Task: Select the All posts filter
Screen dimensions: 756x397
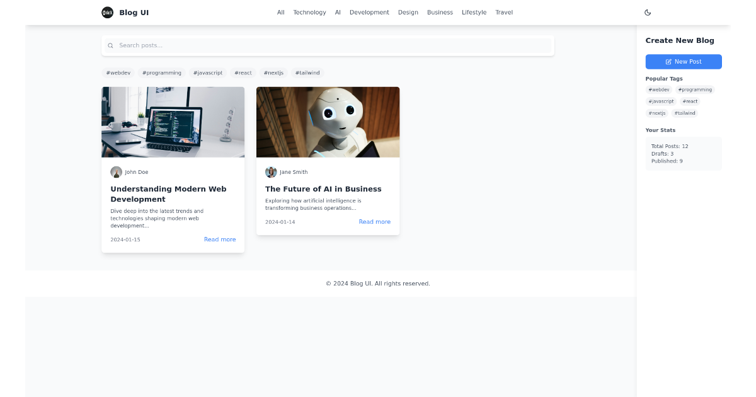Action: [280, 12]
